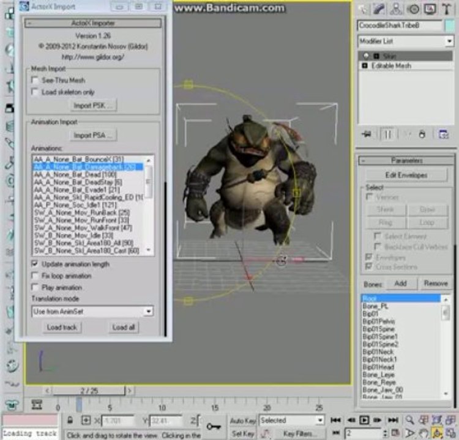Click the frame number spinner arrows
This screenshot has height=440, width=459.
point(385,433)
